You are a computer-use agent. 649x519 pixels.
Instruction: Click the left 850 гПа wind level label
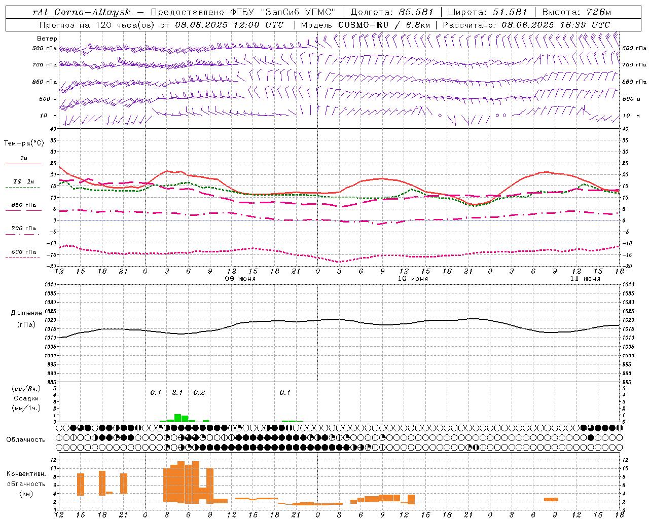click(x=45, y=82)
